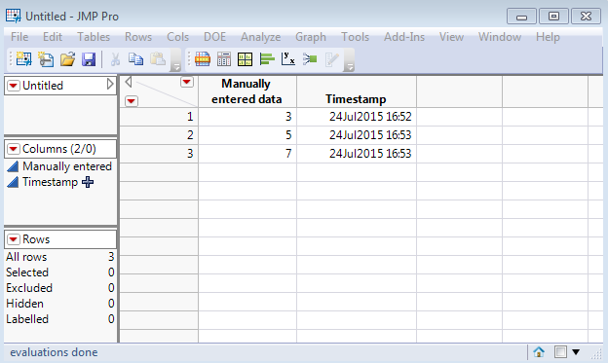Open the Add-Ins menu
Screen dimensions: 608x363
click(404, 37)
